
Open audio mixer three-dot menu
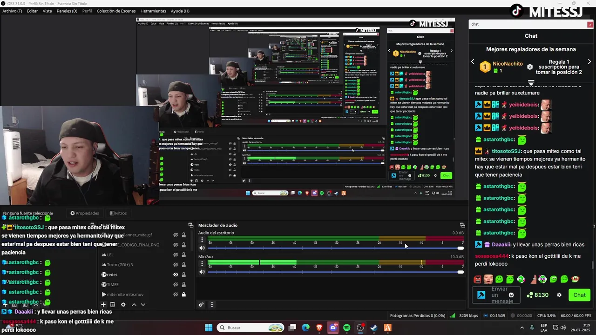(x=212, y=305)
